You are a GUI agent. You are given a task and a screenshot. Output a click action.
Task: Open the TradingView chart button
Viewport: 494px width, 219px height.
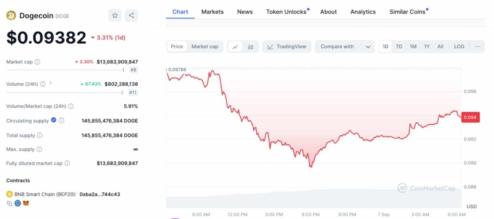pos(287,47)
